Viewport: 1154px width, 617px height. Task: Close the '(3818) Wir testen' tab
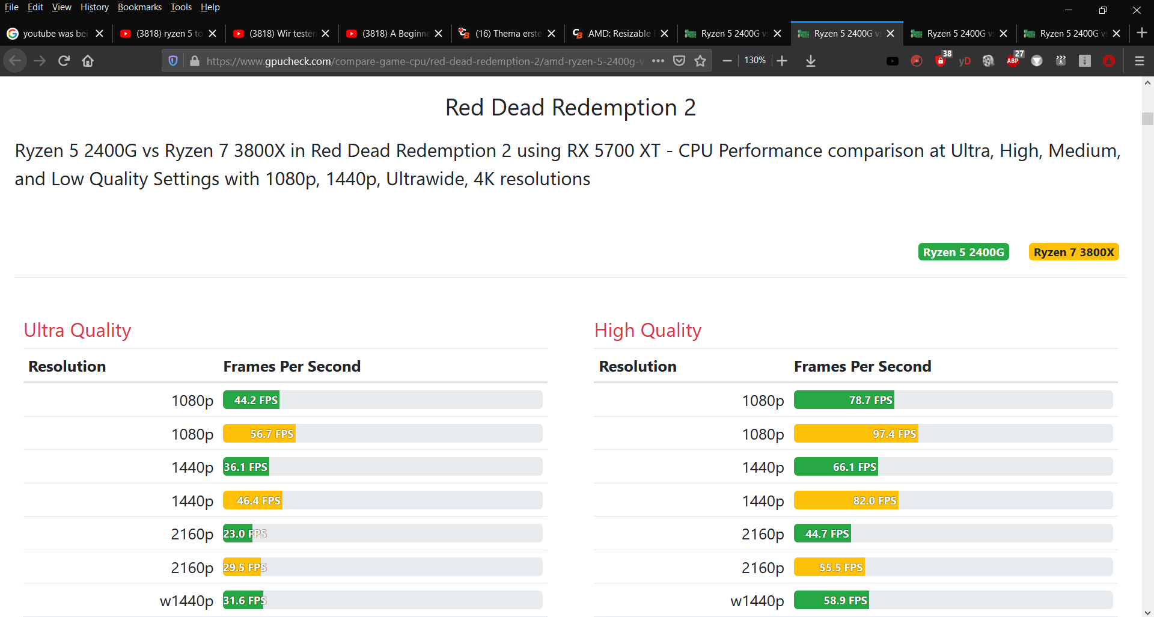coord(326,34)
